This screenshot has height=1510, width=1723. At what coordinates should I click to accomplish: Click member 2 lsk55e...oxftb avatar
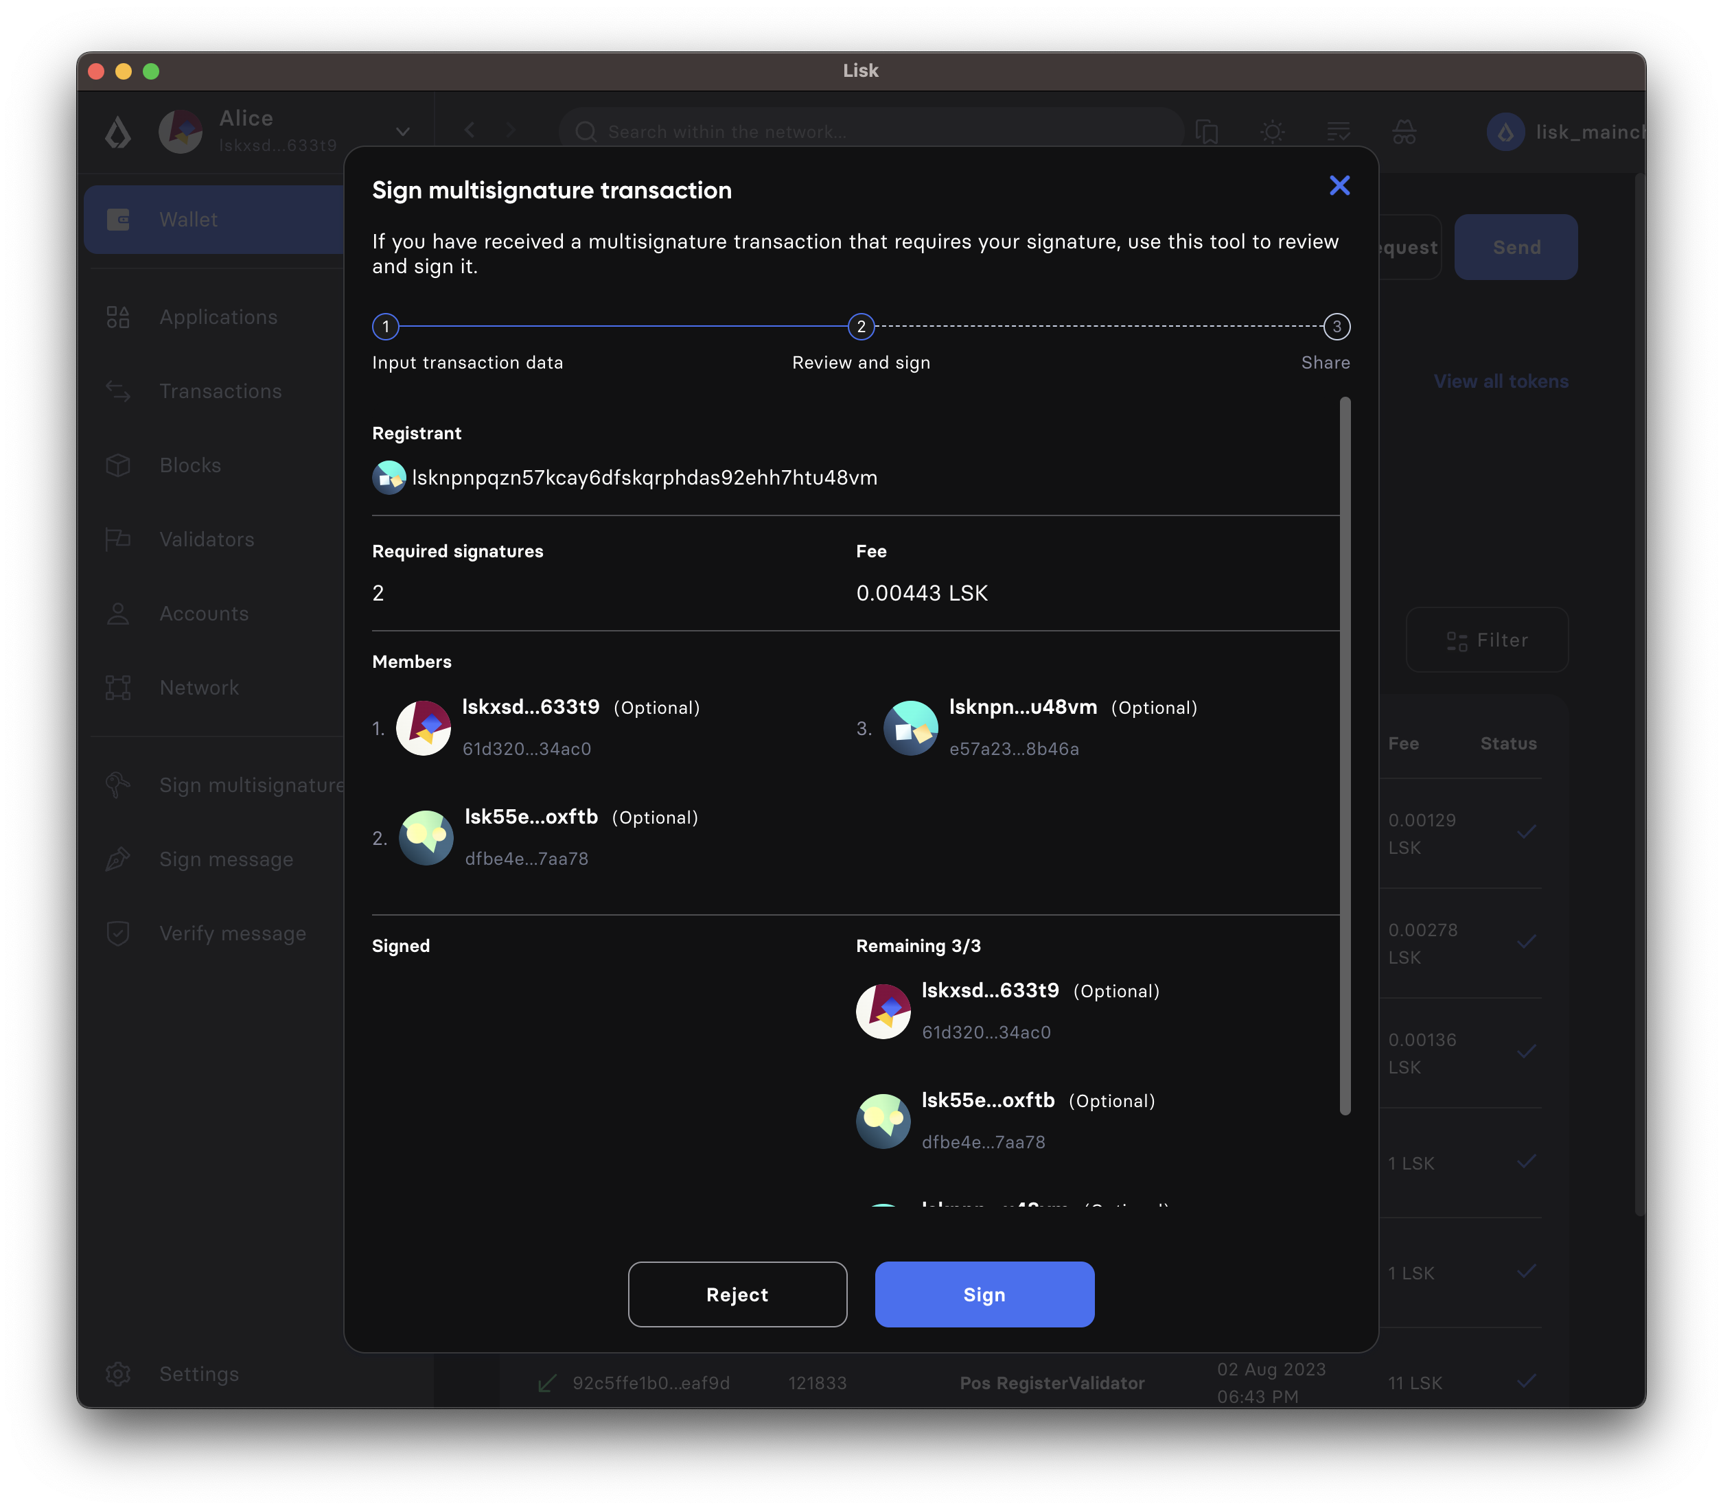tap(426, 837)
